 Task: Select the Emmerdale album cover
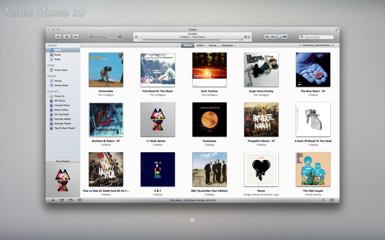(106, 70)
